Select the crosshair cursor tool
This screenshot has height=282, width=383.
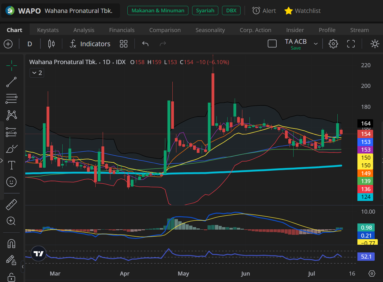11,65
